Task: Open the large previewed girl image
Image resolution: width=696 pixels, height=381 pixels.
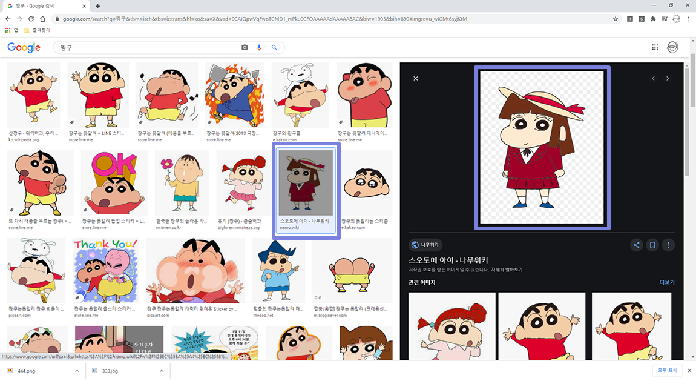Action: tap(542, 148)
